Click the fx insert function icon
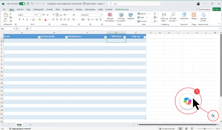Image resolution: width=222 pixels, height=130 pixels. 27,29
